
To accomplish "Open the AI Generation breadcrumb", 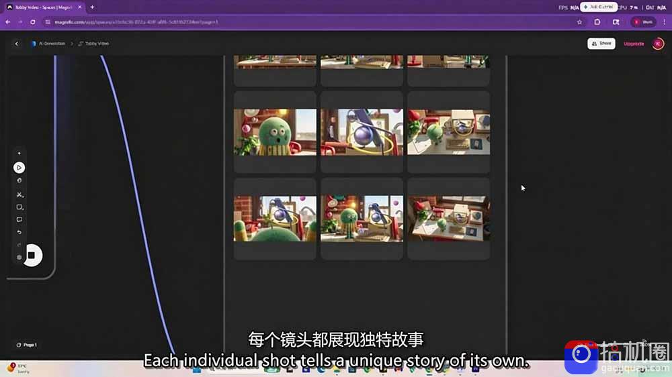I will [x=48, y=44].
